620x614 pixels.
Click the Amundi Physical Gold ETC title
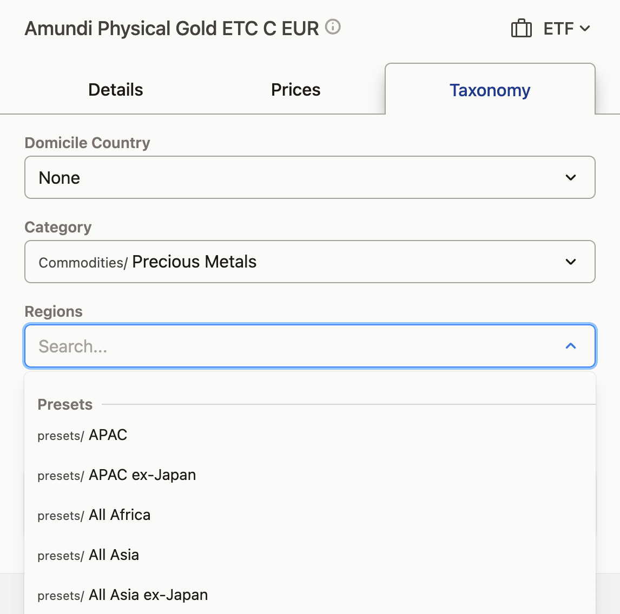point(172,29)
